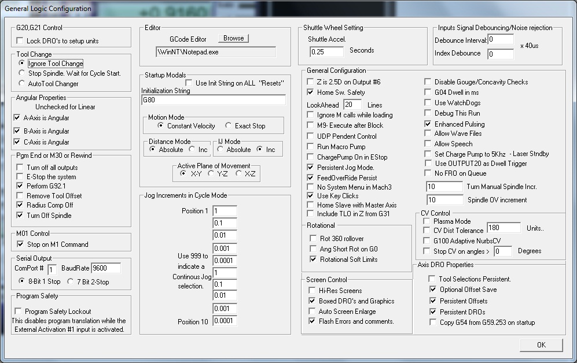Select Exact Stop motion mode
The image size is (577, 363).
(228, 125)
